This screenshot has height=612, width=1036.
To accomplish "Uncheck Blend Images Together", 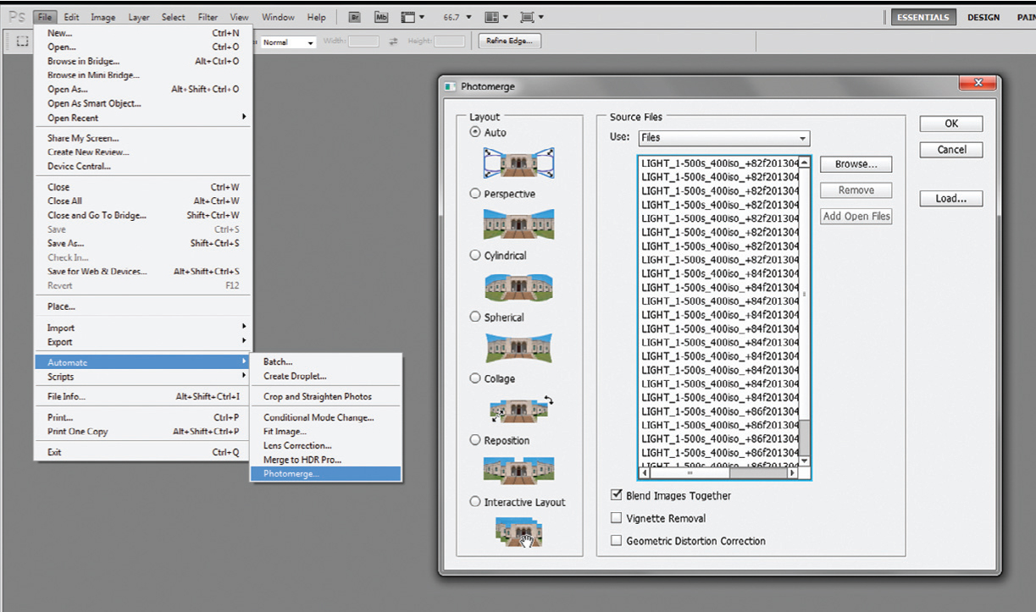I will point(616,496).
